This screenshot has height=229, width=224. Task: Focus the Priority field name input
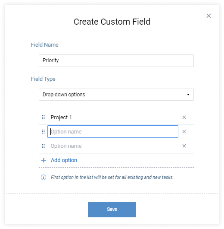(116, 61)
